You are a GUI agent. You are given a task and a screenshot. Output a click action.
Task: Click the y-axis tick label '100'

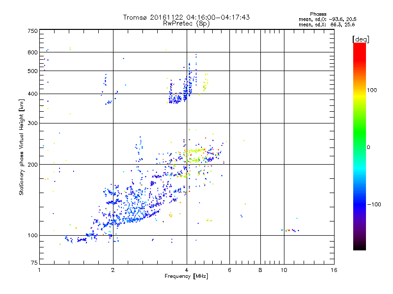click(32, 236)
